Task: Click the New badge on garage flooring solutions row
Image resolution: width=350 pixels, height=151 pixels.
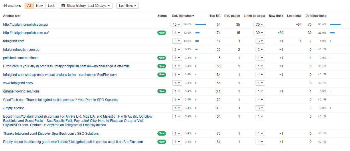Action: [162, 91]
